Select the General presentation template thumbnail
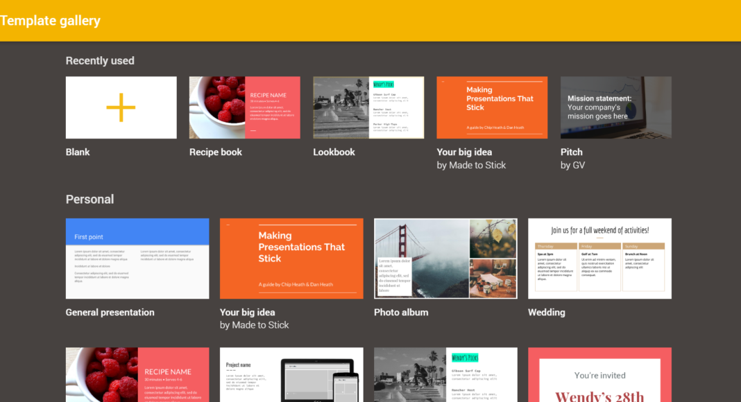The width and height of the screenshot is (741, 402). pos(137,259)
